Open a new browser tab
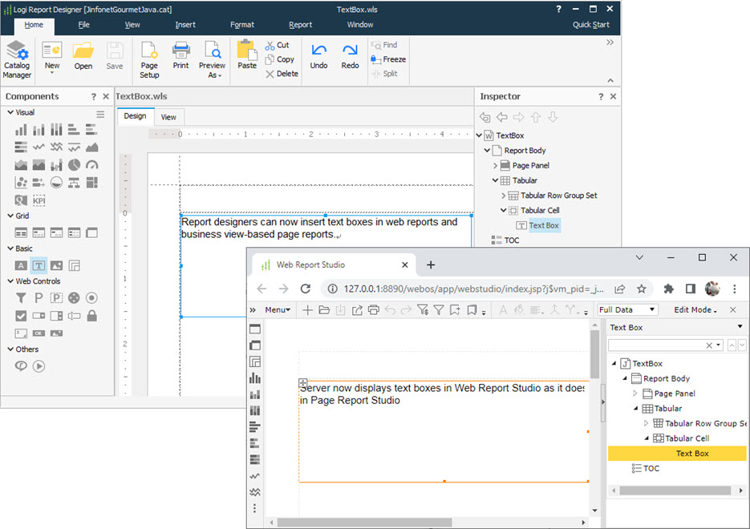The height and width of the screenshot is (529, 750). coord(431,264)
